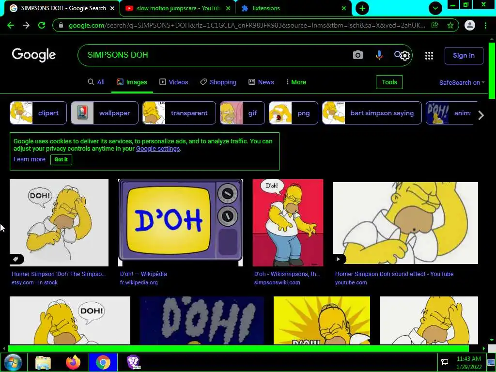Viewport: 496px width, 372px height.
Task: Click Got it on cookie notice
Action: click(61, 159)
